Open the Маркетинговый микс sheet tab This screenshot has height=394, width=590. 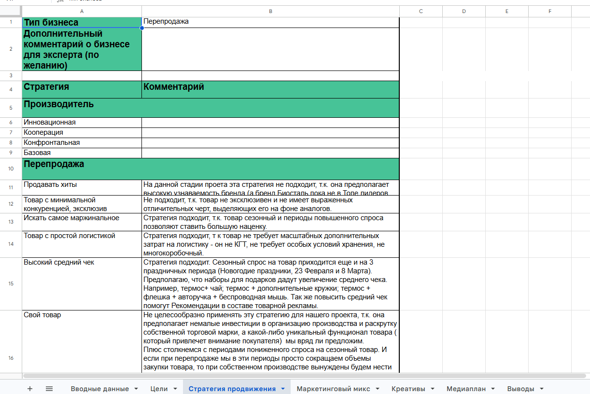click(x=334, y=389)
